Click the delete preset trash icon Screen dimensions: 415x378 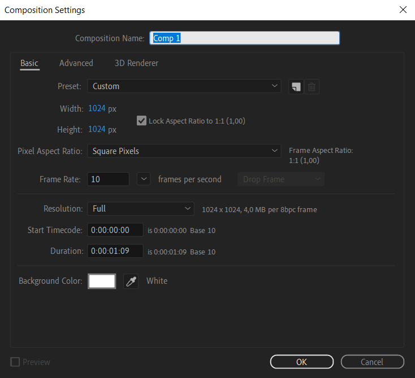click(312, 87)
